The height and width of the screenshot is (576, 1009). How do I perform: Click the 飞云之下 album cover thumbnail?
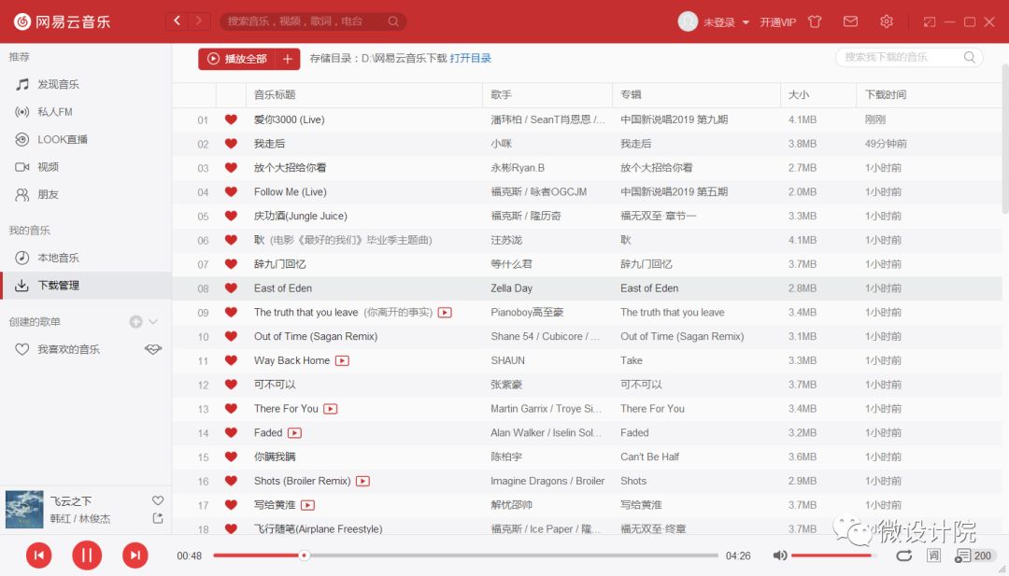click(24, 509)
